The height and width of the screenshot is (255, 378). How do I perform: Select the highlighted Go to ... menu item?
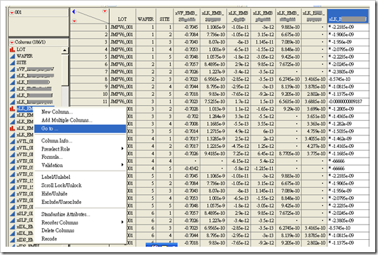coord(80,129)
